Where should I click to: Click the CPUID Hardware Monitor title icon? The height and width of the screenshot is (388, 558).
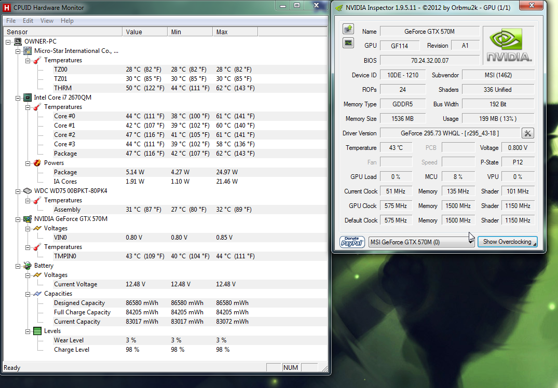pyautogui.click(x=7, y=7)
